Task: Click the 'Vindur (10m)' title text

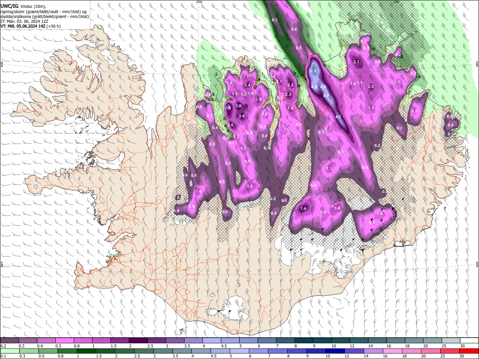Action: [x=33, y=6]
